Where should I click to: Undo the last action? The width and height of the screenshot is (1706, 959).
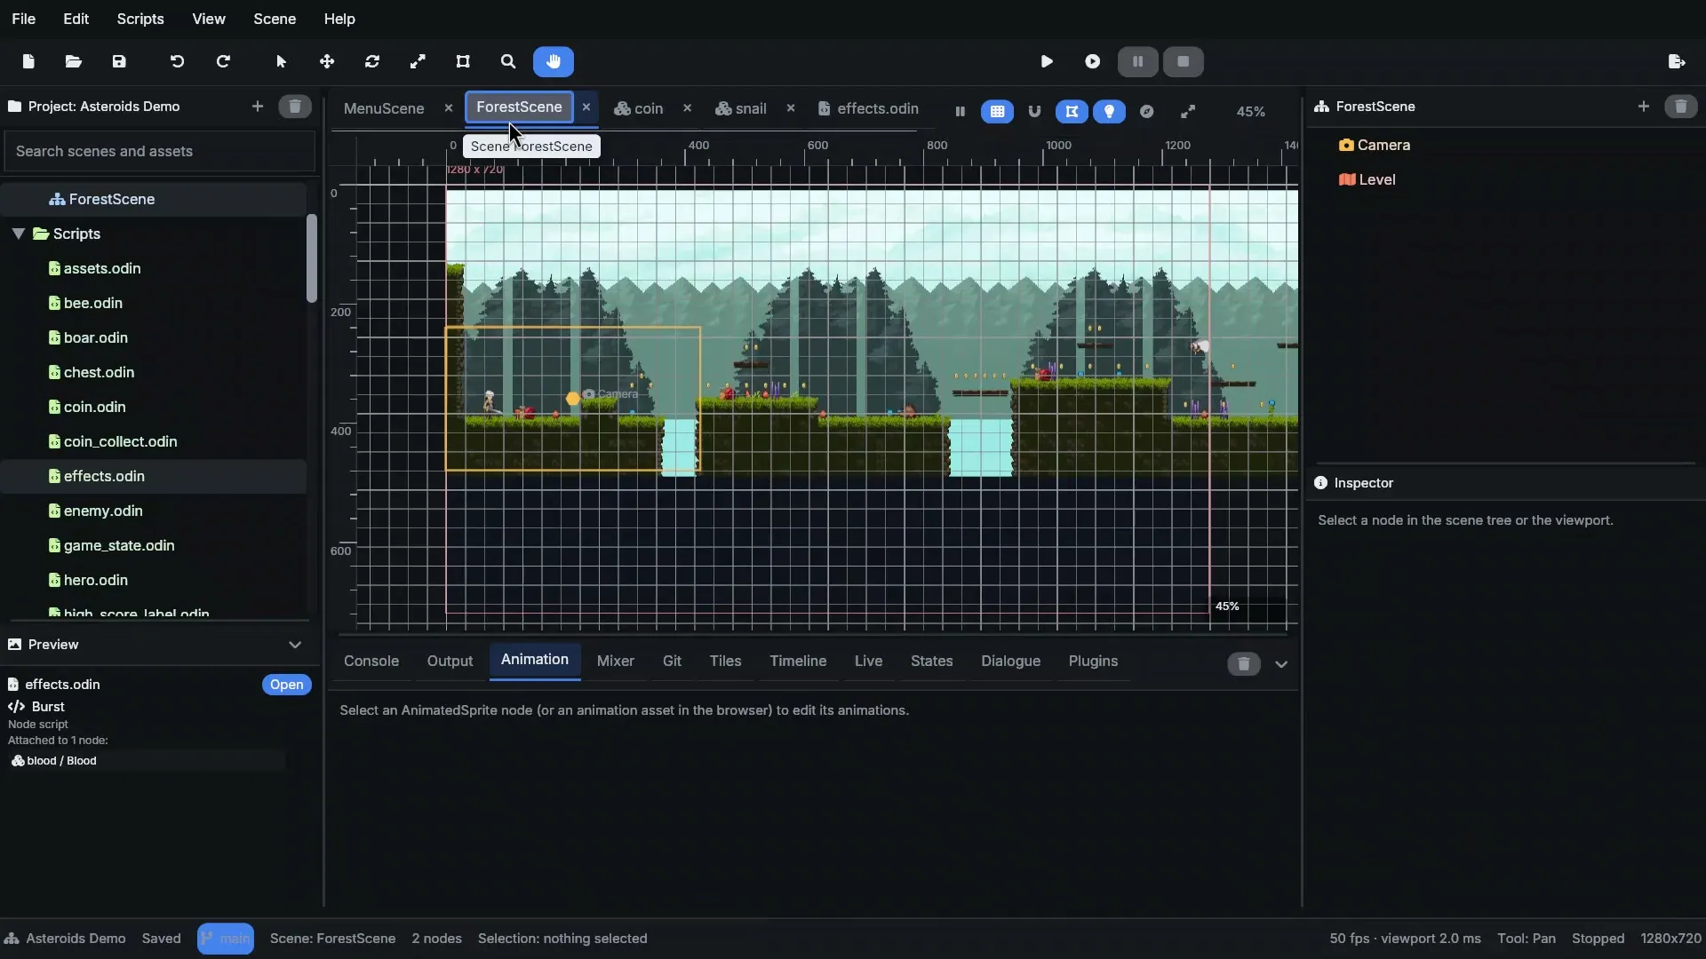pos(177,61)
